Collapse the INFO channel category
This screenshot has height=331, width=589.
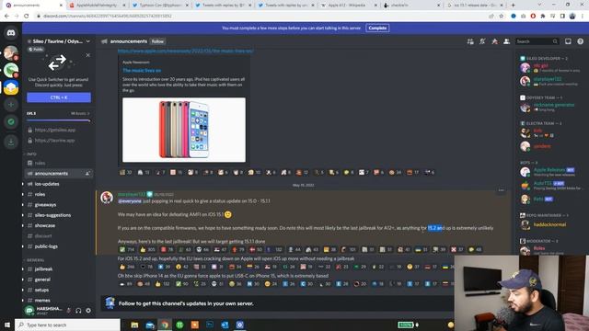click(x=31, y=154)
